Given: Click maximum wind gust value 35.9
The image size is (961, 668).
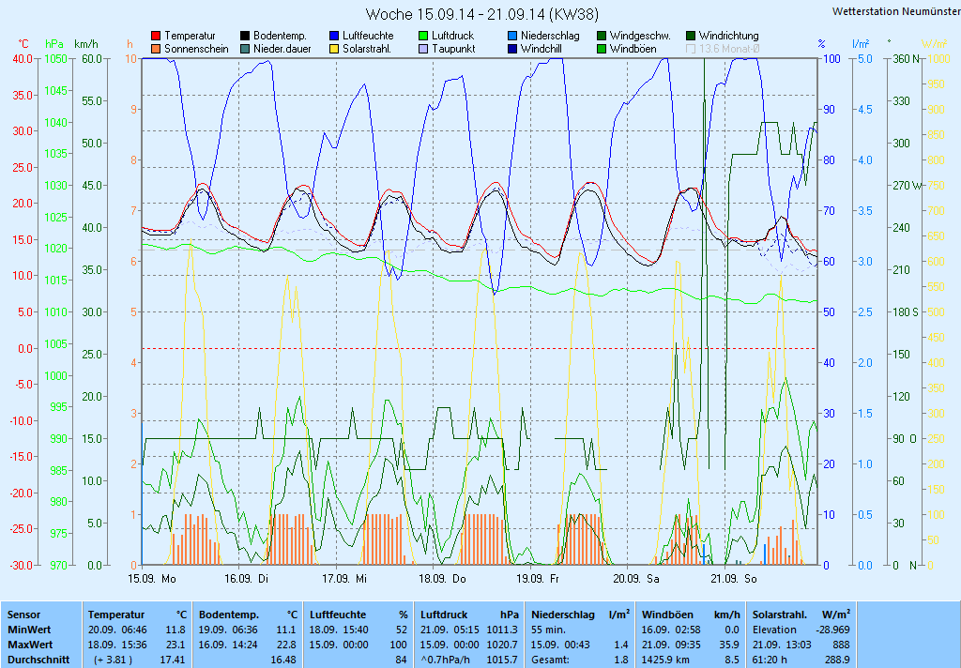Looking at the screenshot, I should (x=729, y=645).
